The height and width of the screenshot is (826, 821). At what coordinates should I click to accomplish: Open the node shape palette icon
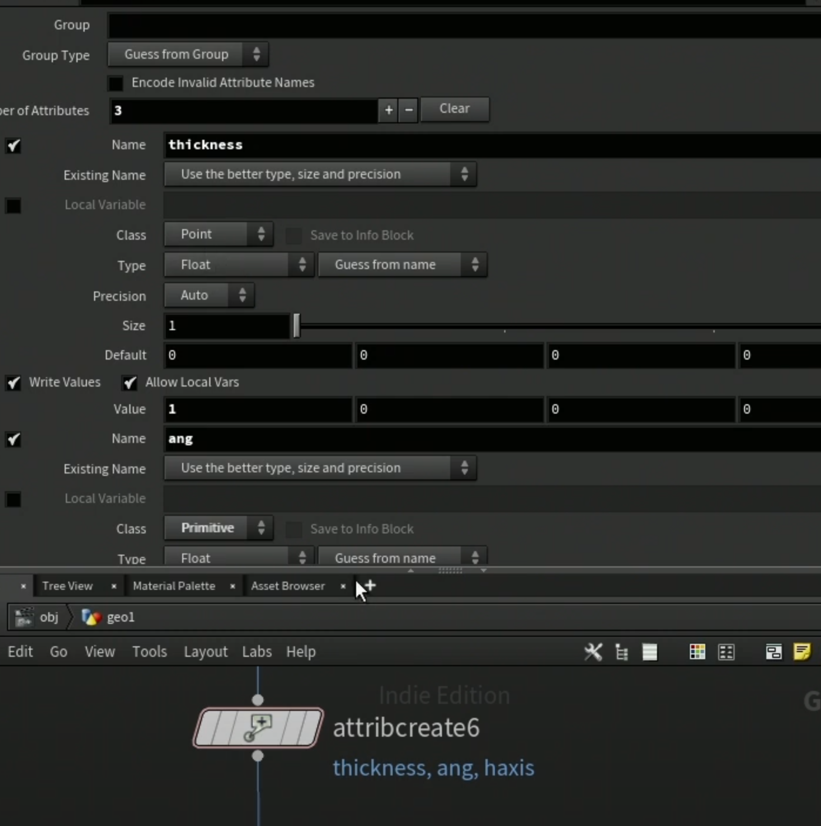pos(727,652)
